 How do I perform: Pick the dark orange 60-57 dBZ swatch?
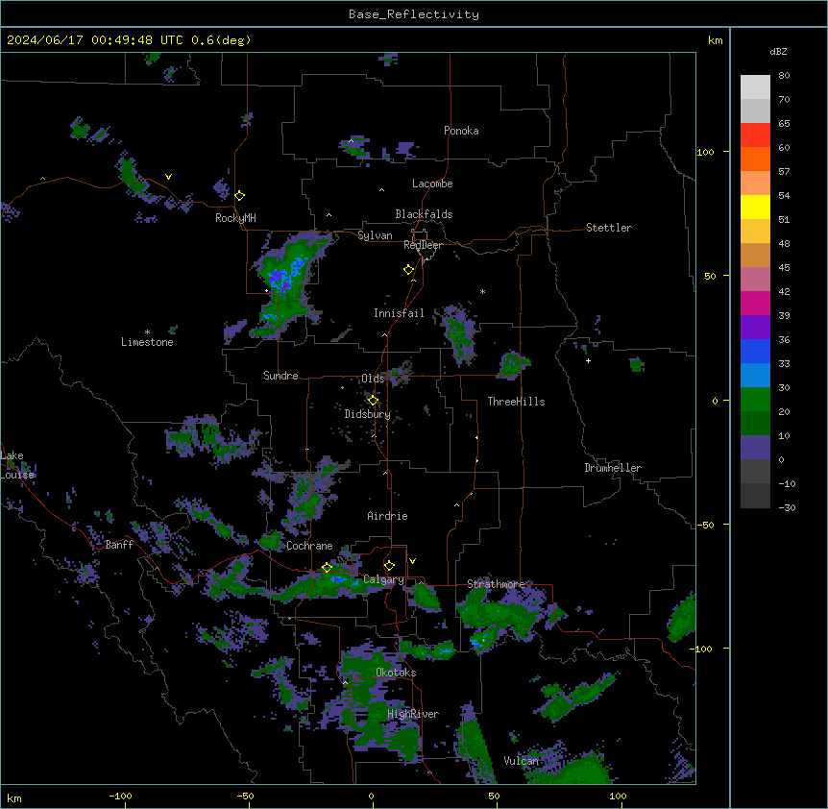(x=755, y=159)
